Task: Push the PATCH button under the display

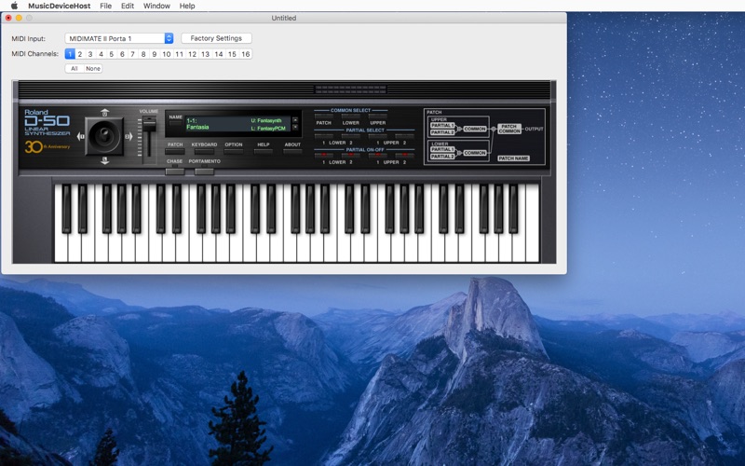Action: click(x=175, y=152)
